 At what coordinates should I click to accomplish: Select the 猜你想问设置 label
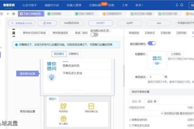pyautogui.click(x=27, y=74)
